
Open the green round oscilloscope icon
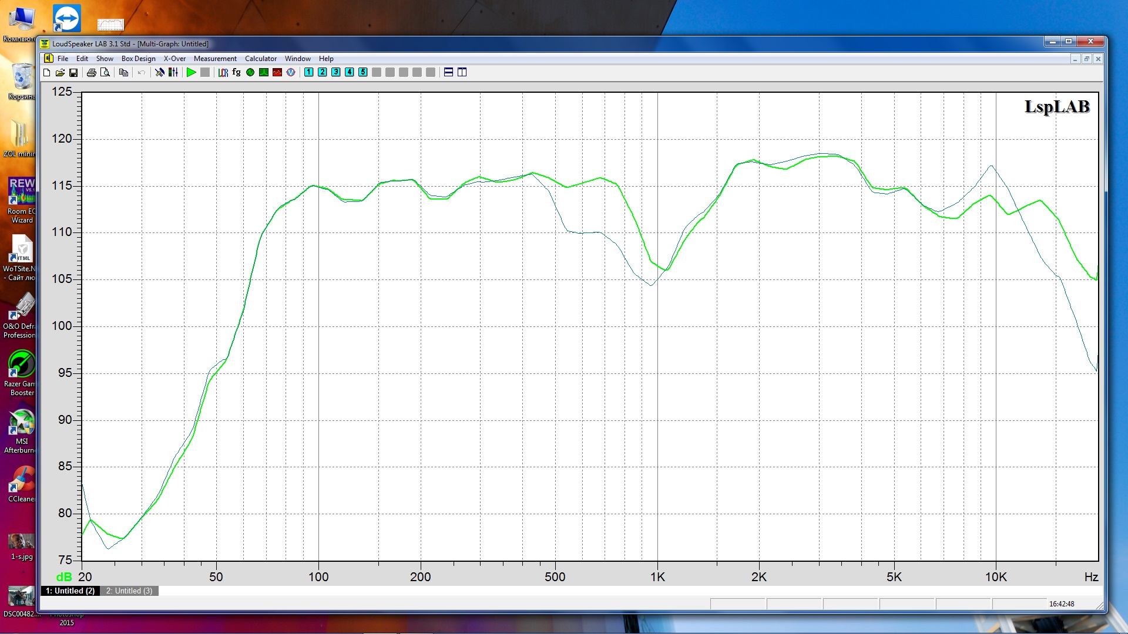pyautogui.click(x=250, y=72)
